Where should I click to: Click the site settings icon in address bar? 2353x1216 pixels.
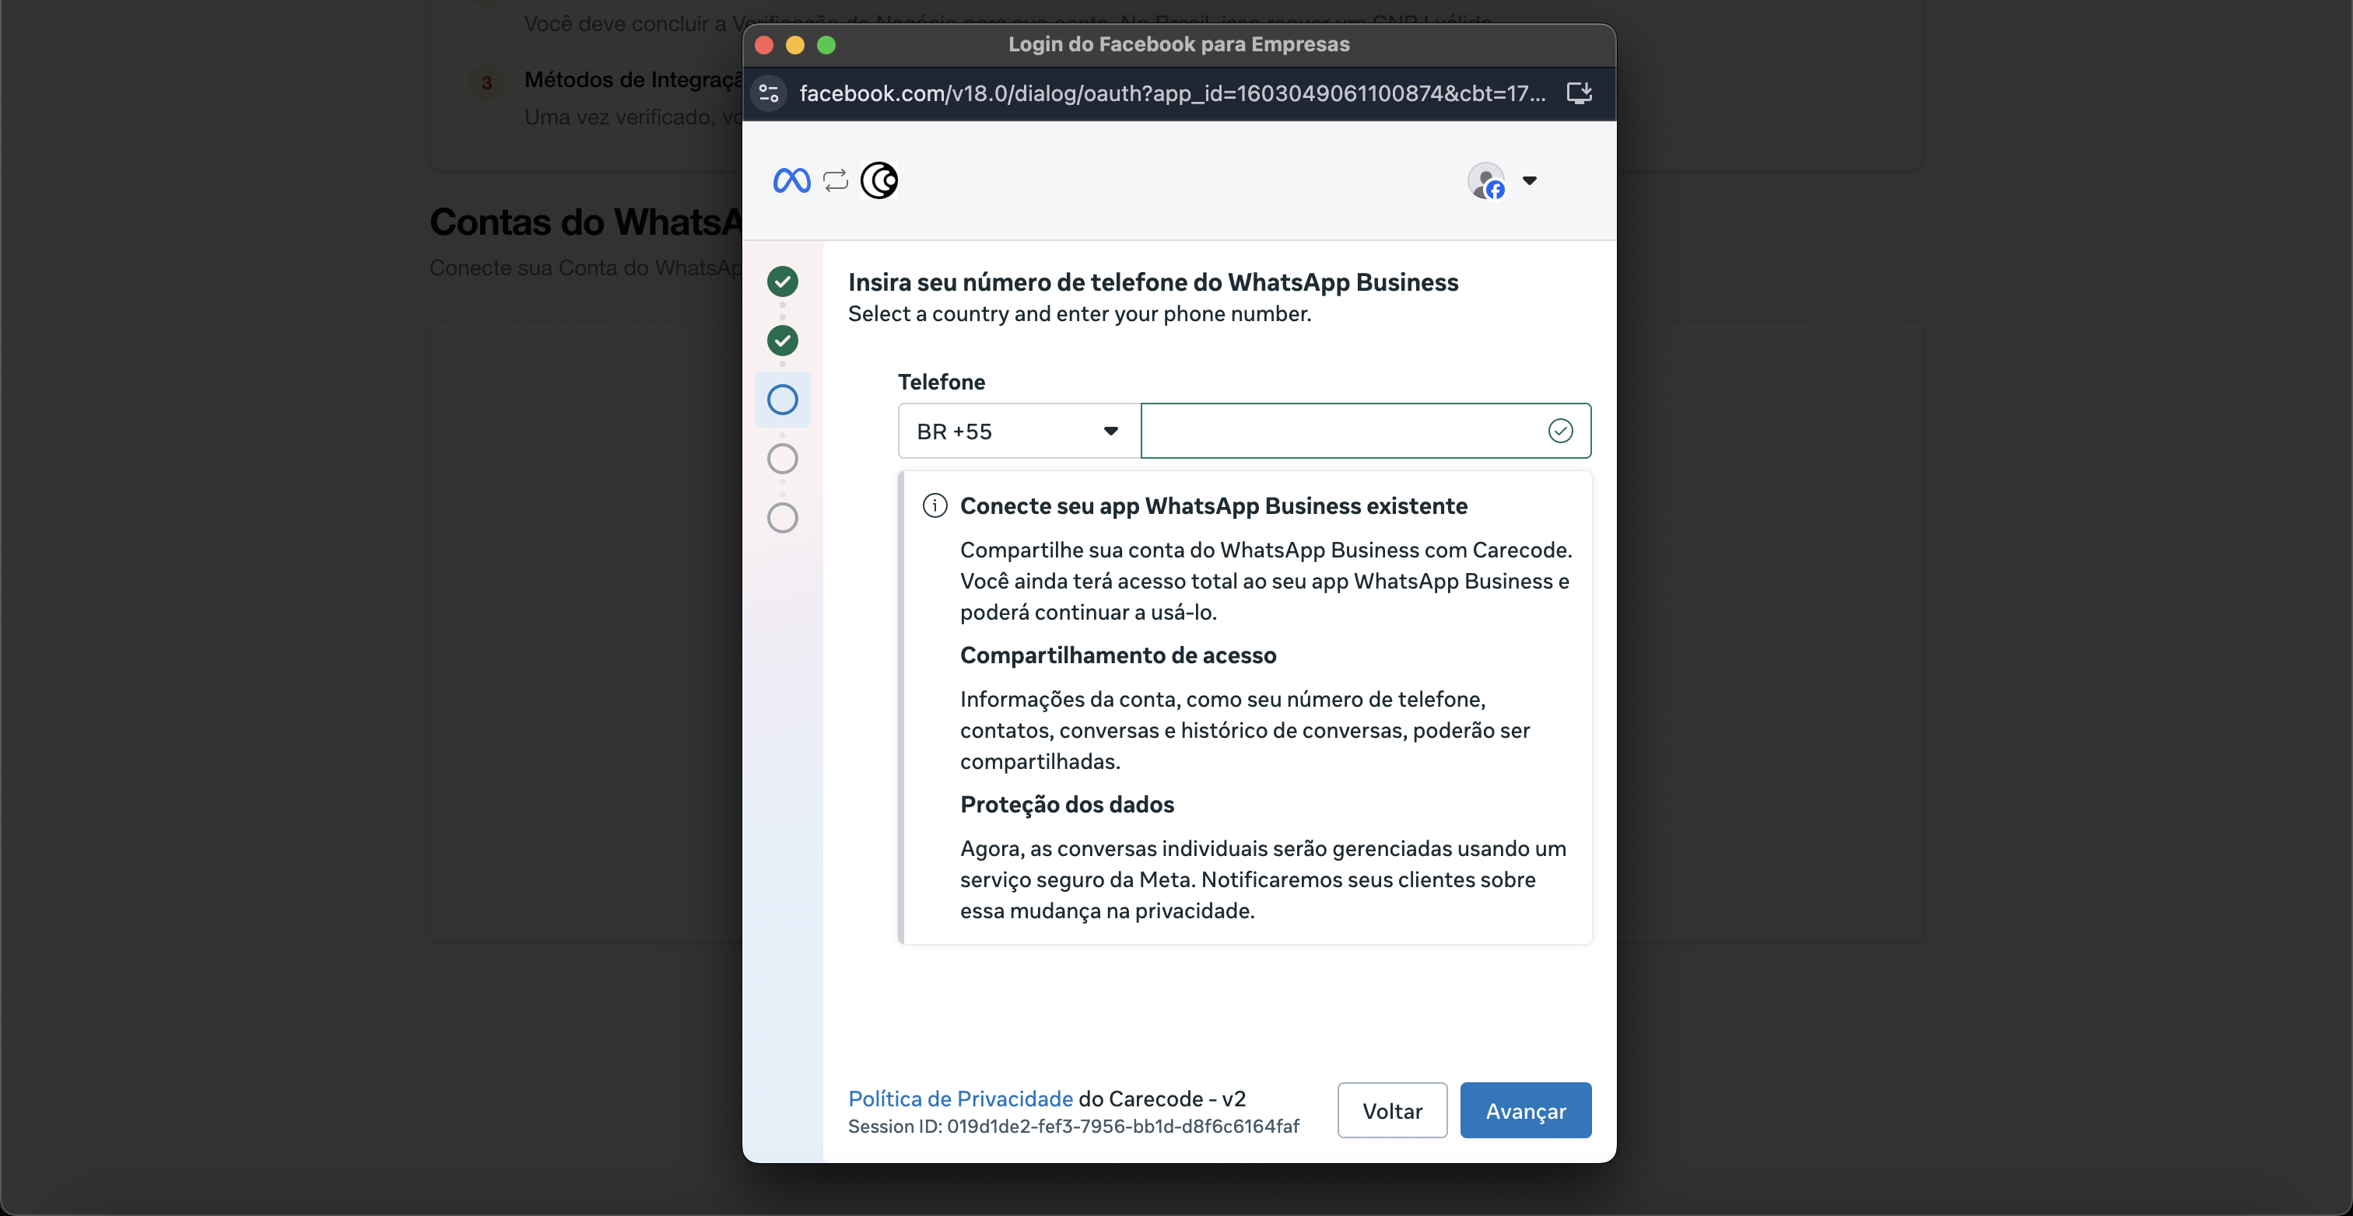coord(769,93)
